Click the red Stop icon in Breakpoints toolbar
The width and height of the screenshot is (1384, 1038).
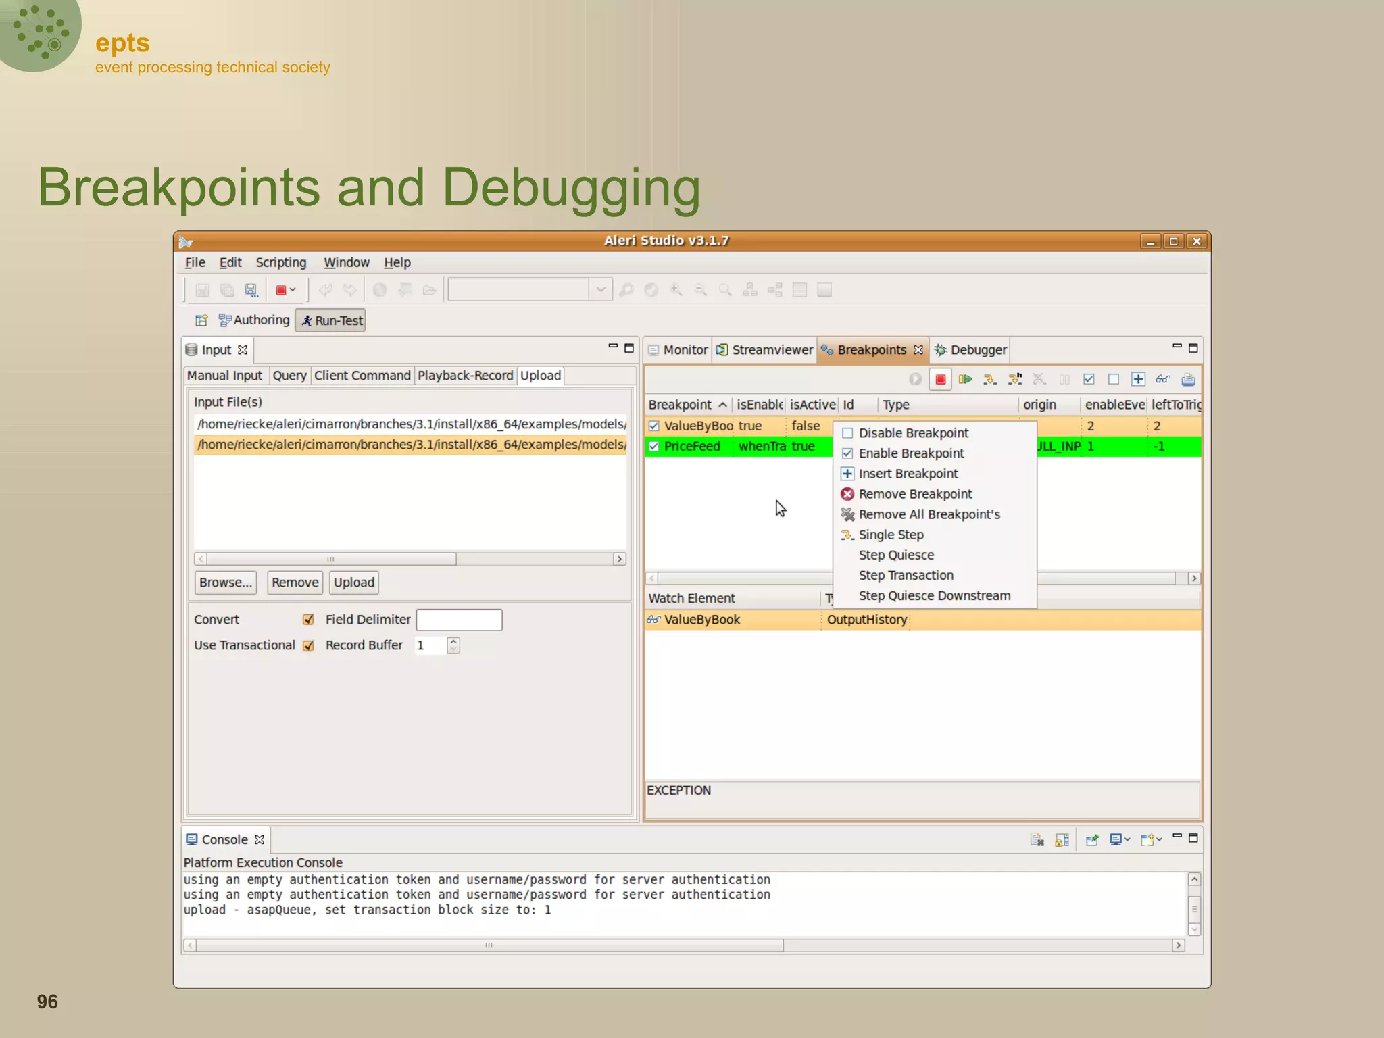[940, 379]
